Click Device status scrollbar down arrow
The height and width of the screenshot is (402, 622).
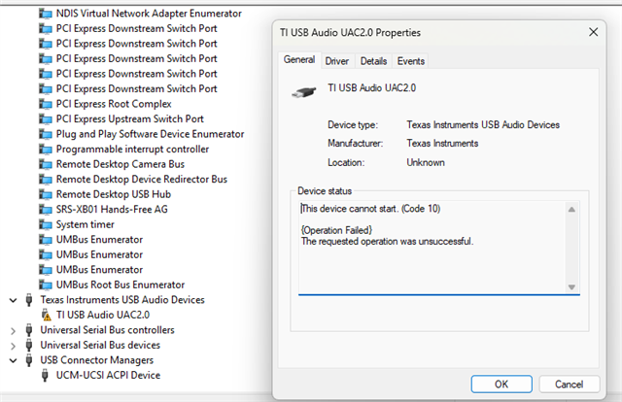point(571,287)
